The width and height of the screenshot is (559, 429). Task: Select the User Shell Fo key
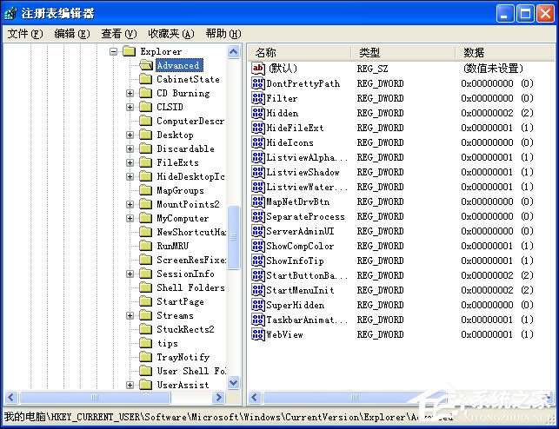pos(190,371)
